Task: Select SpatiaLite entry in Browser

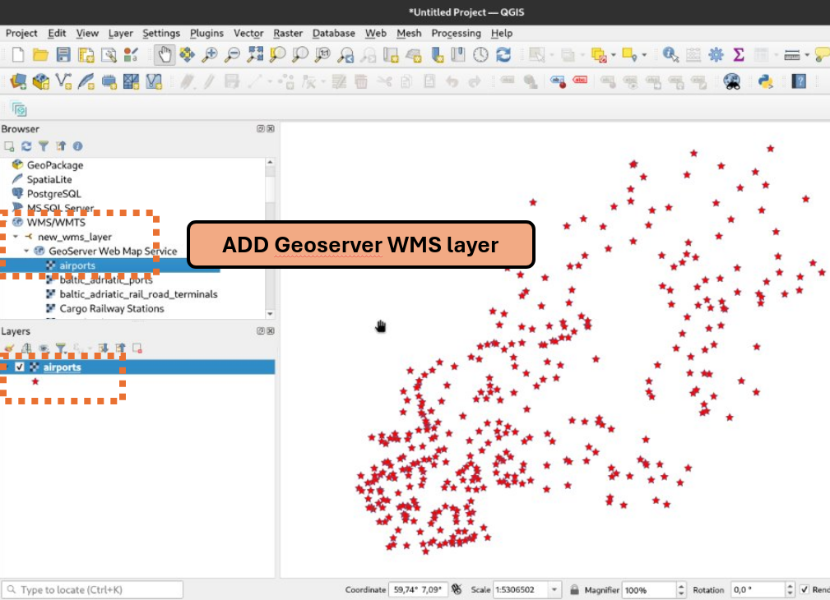Action: [49, 179]
